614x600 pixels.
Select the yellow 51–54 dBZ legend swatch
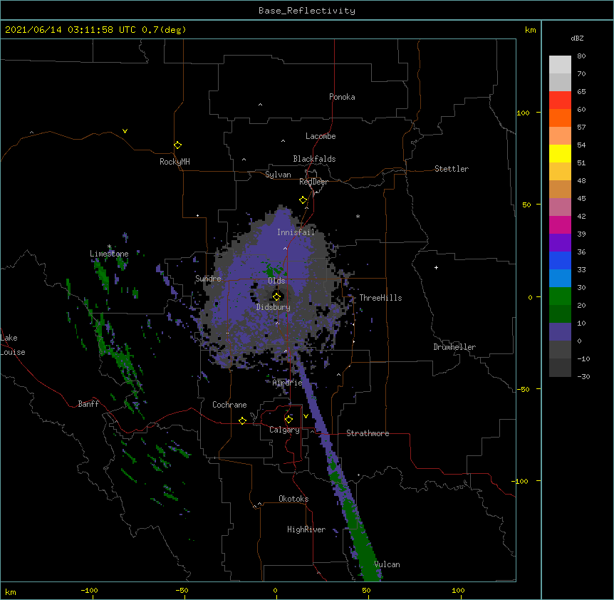560,154
